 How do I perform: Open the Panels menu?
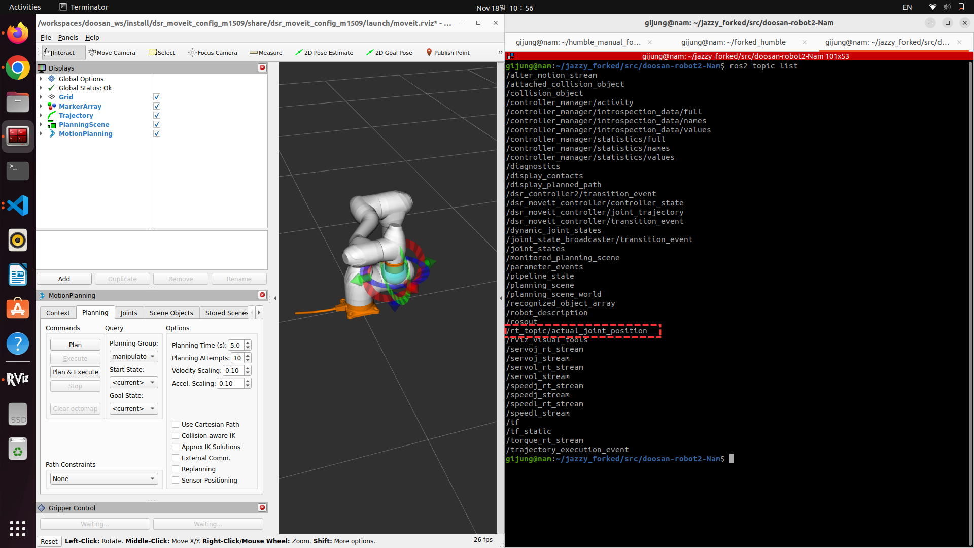[67, 37]
